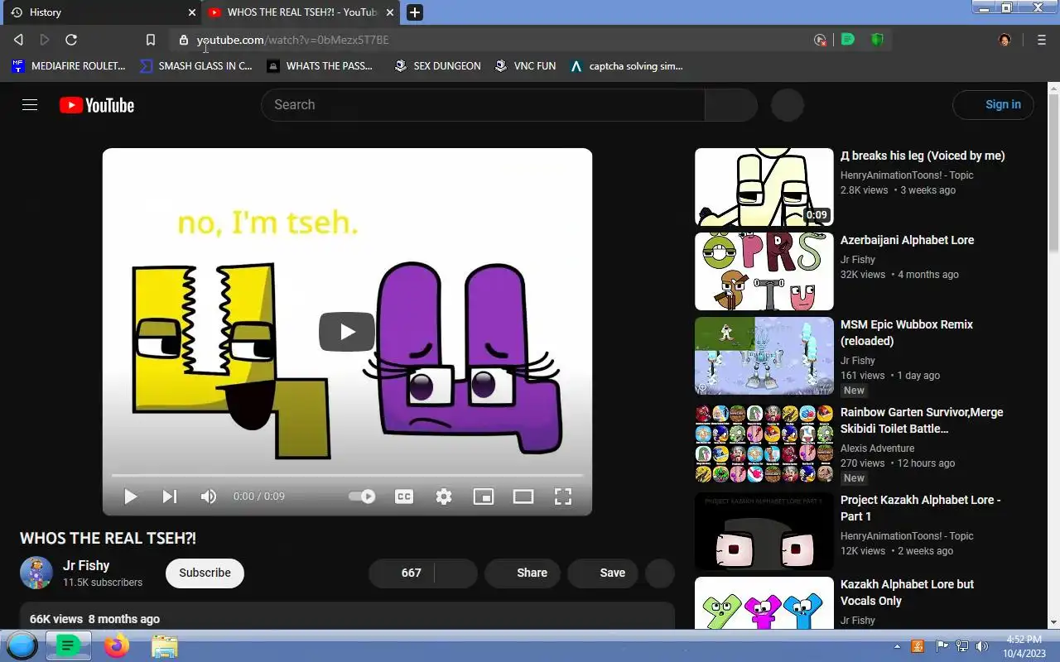Turn on closed captions
The height and width of the screenshot is (662, 1060).
click(404, 496)
